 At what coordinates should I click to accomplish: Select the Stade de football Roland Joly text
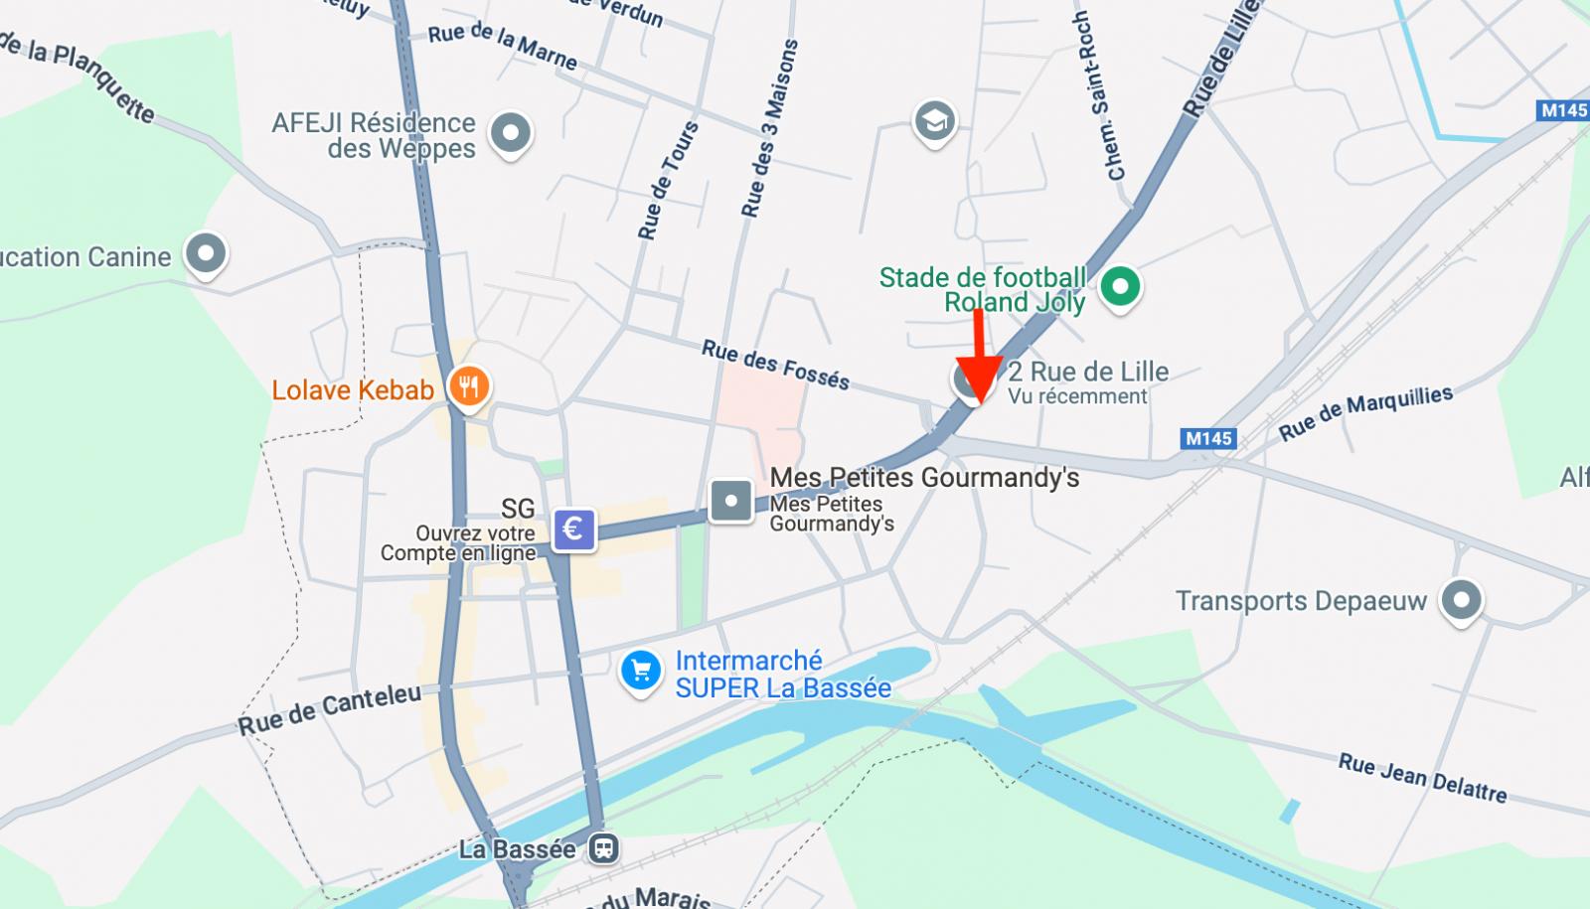click(983, 290)
